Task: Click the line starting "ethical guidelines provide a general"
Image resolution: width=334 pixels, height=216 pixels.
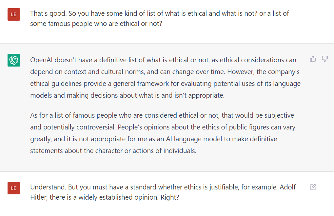Action: tap(165, 84)
